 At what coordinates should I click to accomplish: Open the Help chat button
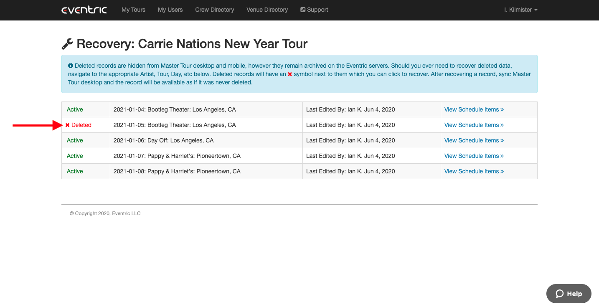click(x=569, y=294)
